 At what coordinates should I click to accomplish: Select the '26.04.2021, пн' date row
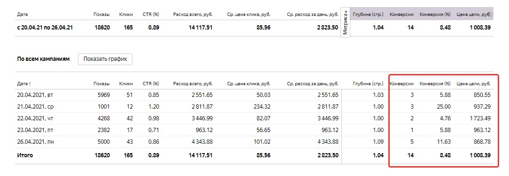pos(254,142)
